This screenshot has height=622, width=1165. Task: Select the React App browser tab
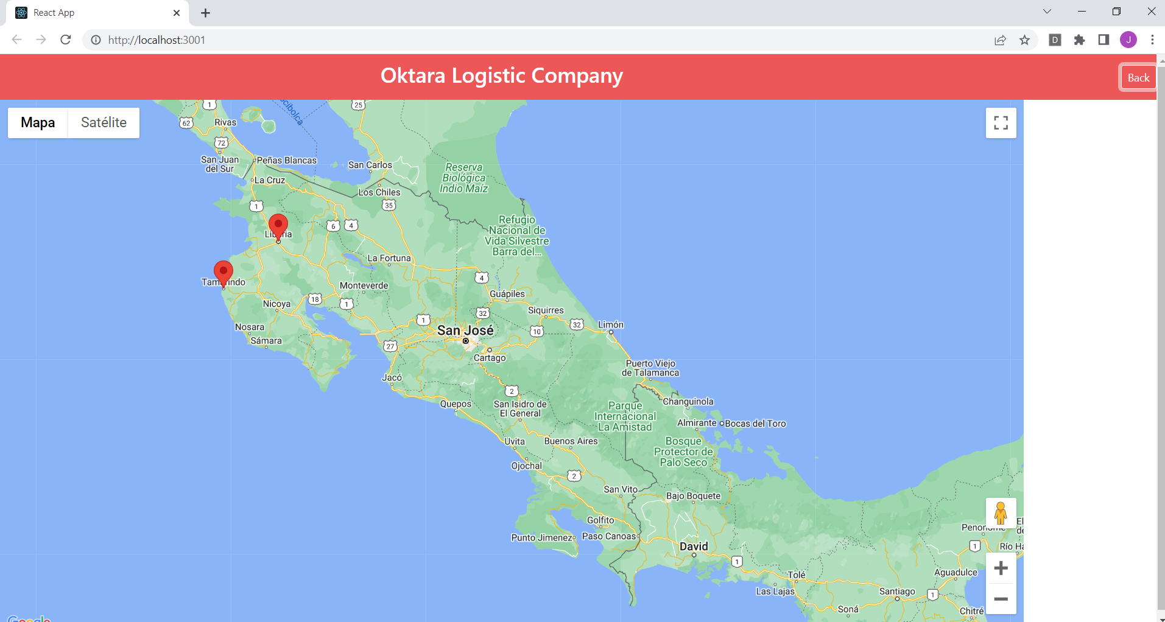click(97, 13)
